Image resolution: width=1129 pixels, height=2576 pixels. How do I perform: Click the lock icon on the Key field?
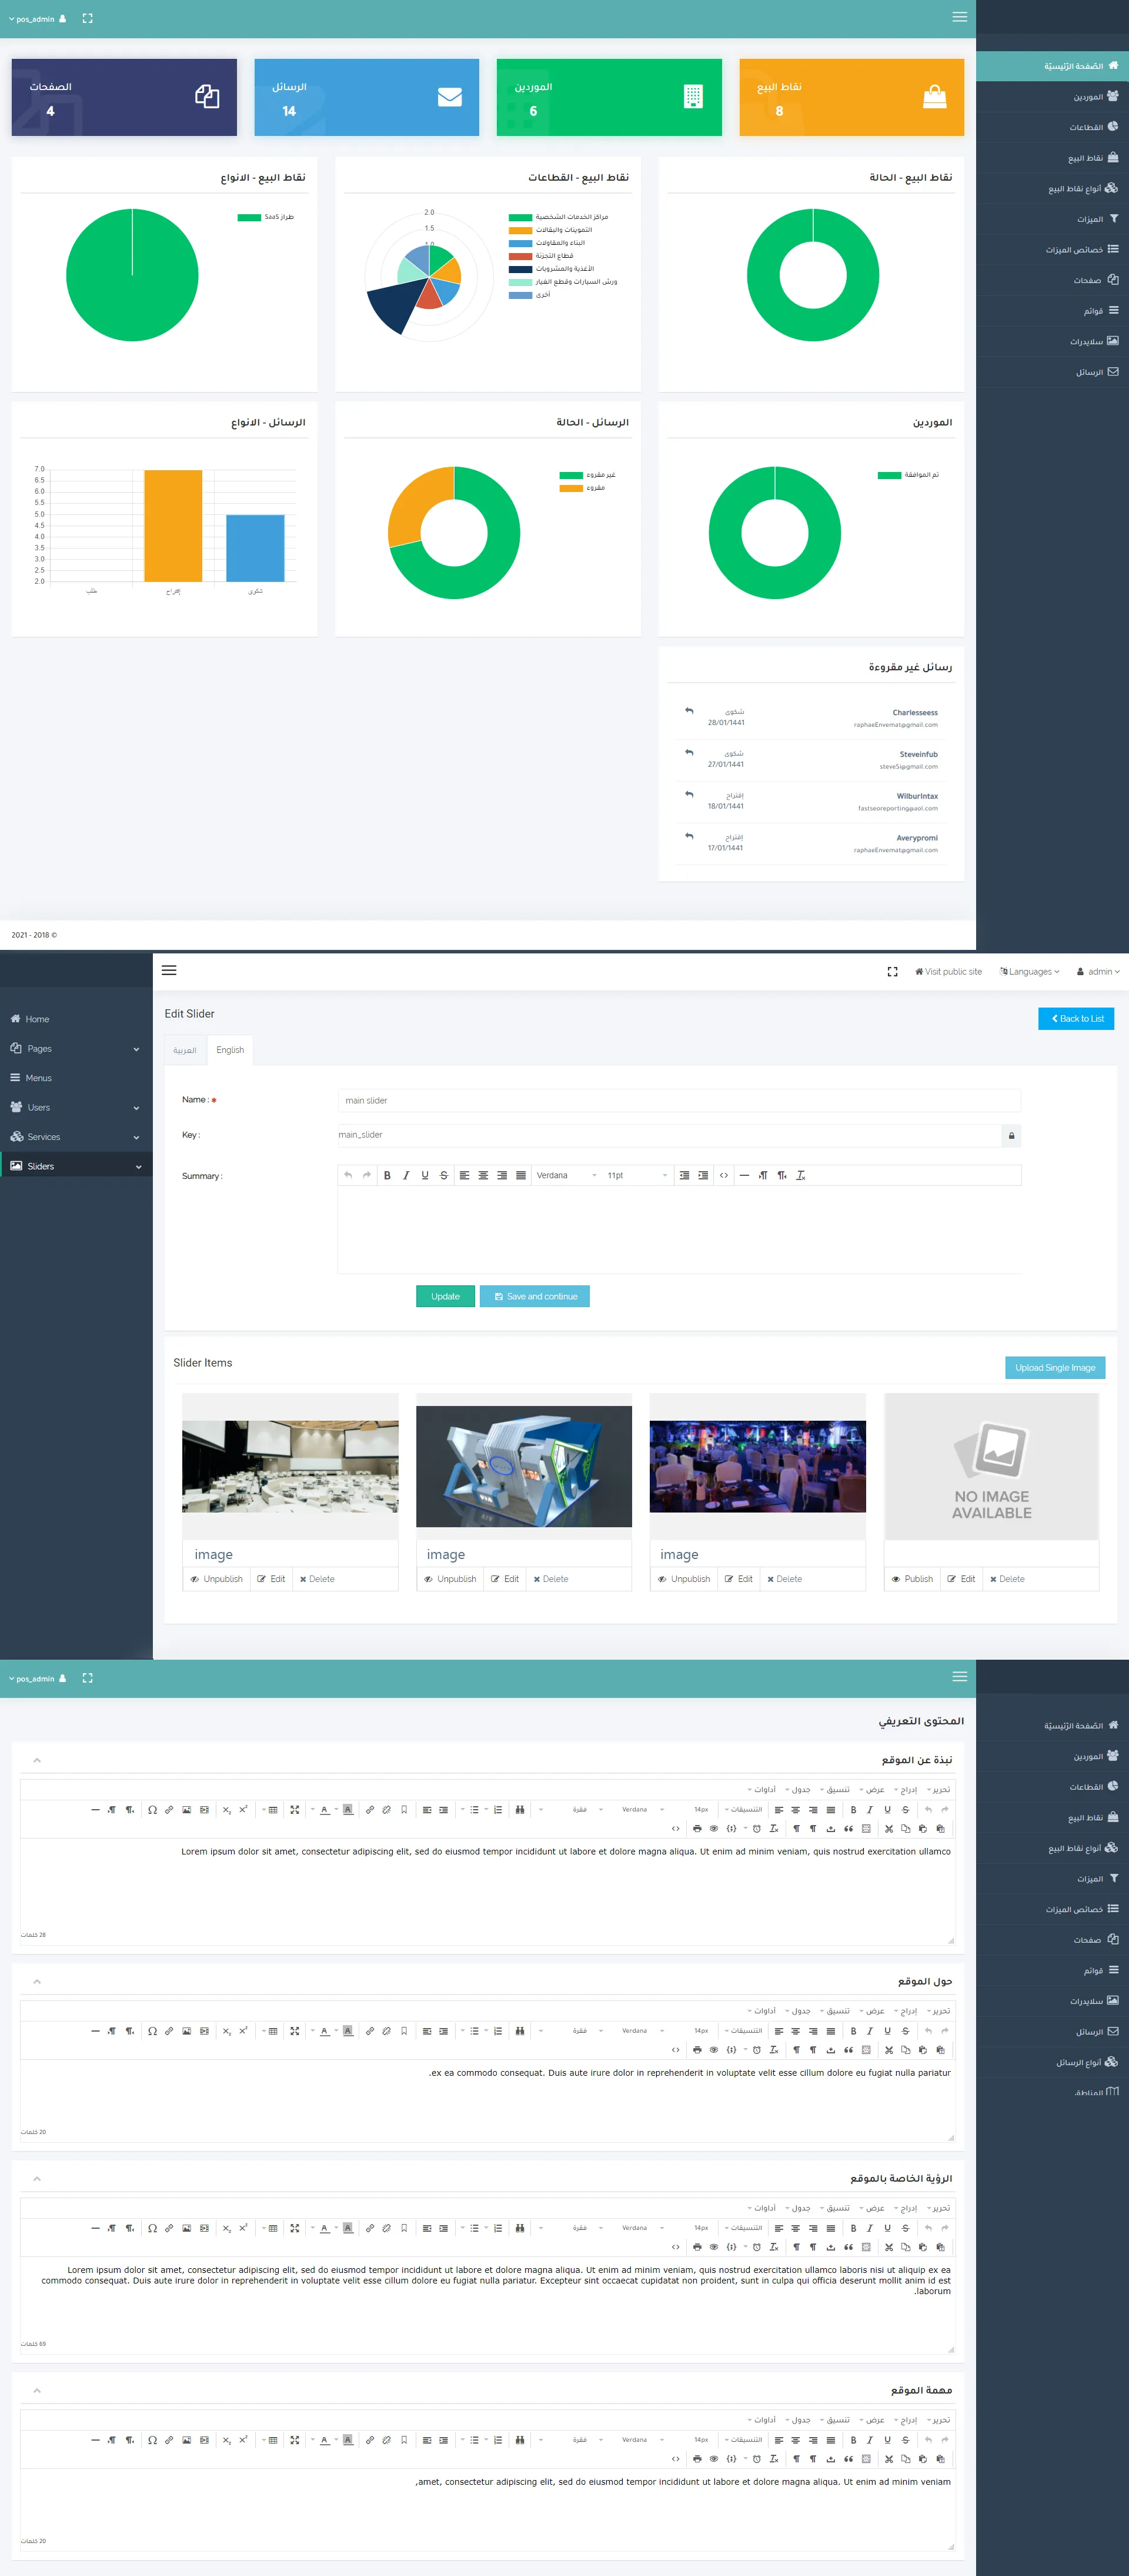click(1011, 1135)
